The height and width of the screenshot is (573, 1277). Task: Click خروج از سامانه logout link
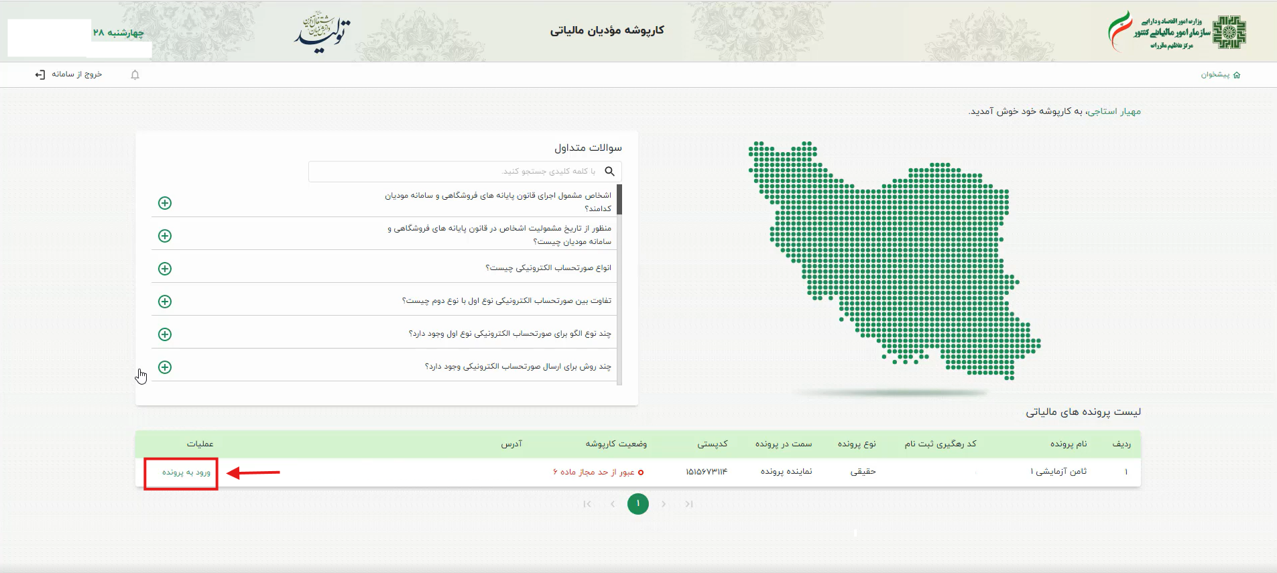tap(76, 74)
